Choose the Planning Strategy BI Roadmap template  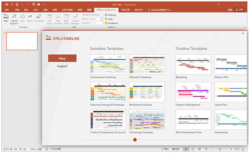(108, 92)
